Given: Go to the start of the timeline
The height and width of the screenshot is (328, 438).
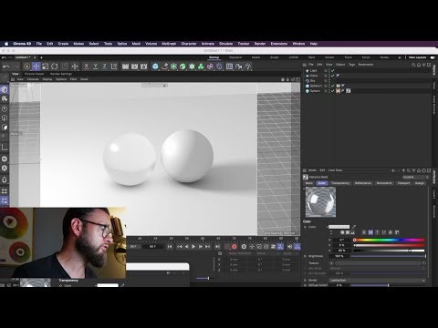Looking at the screenshot, I should 170,247.
